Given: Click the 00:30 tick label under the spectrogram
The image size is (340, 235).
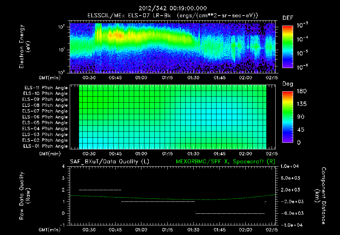Looking at the screenshot, I should pyautogui.click(x=89, y=78).
